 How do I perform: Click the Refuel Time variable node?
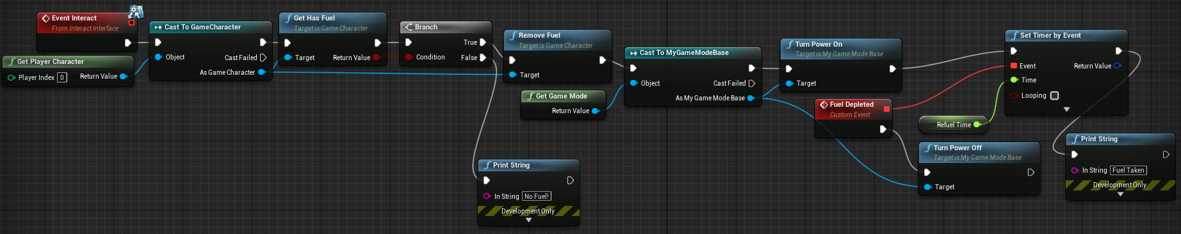point(952,125)
